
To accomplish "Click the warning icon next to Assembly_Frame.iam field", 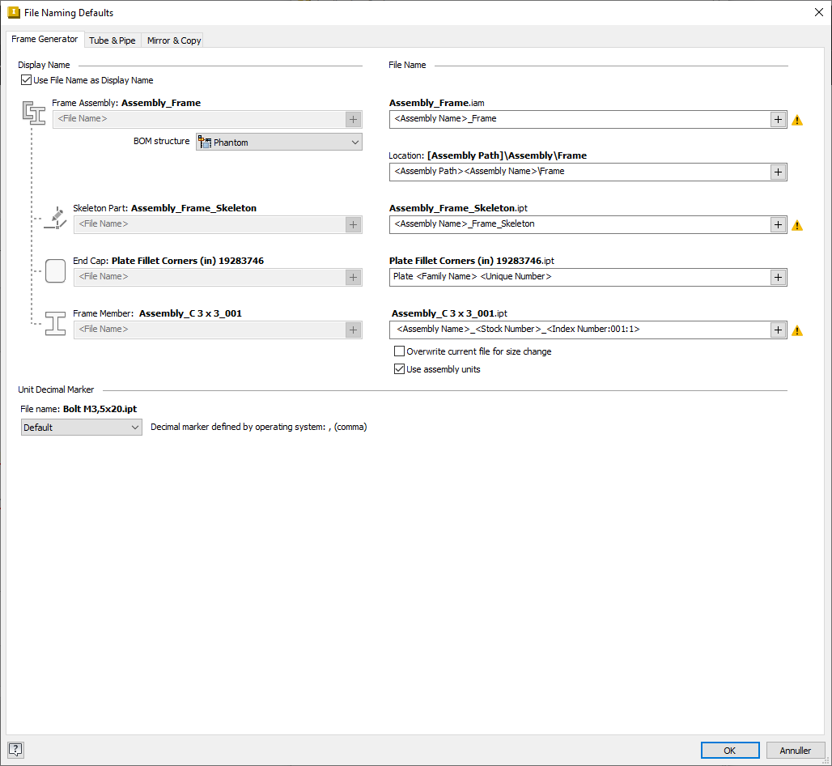I will [796, 119].
